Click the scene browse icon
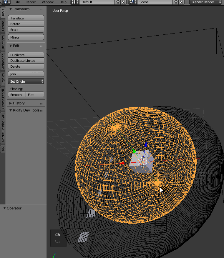This screenshot has height=258, width=224. pos(132,2)
